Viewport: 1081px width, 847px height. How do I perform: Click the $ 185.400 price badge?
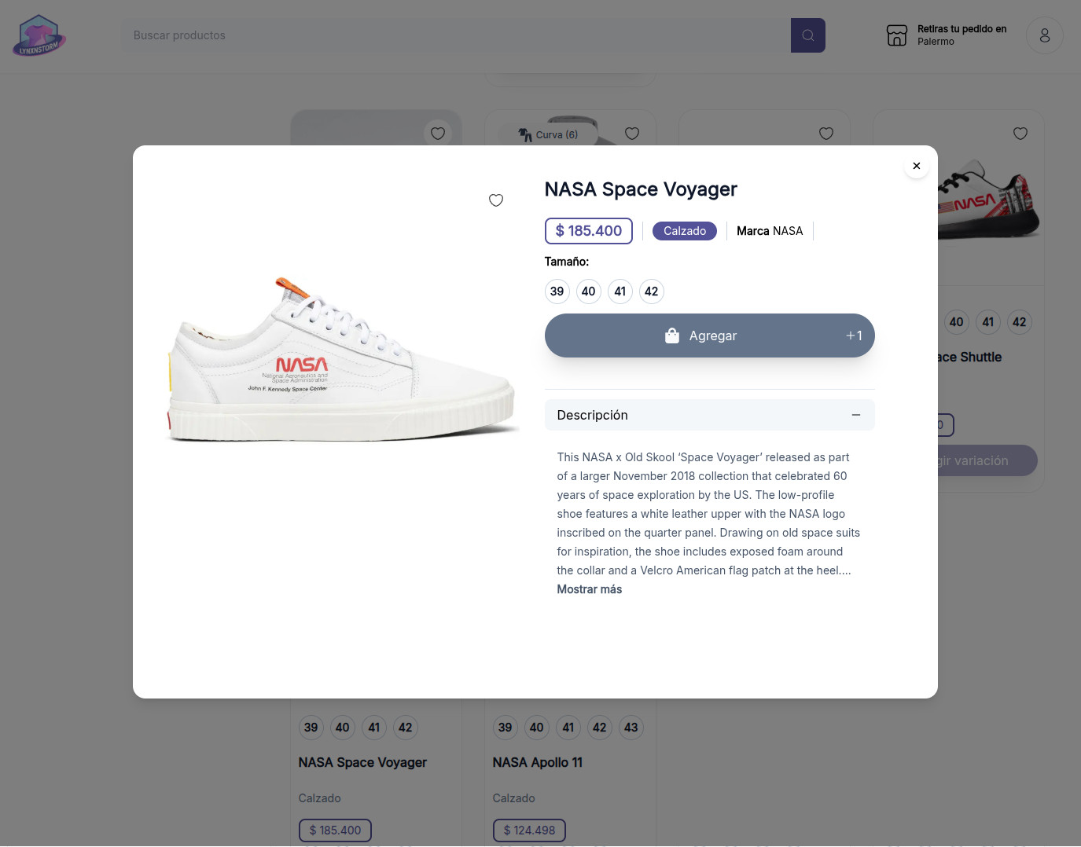tap(588, 231)
